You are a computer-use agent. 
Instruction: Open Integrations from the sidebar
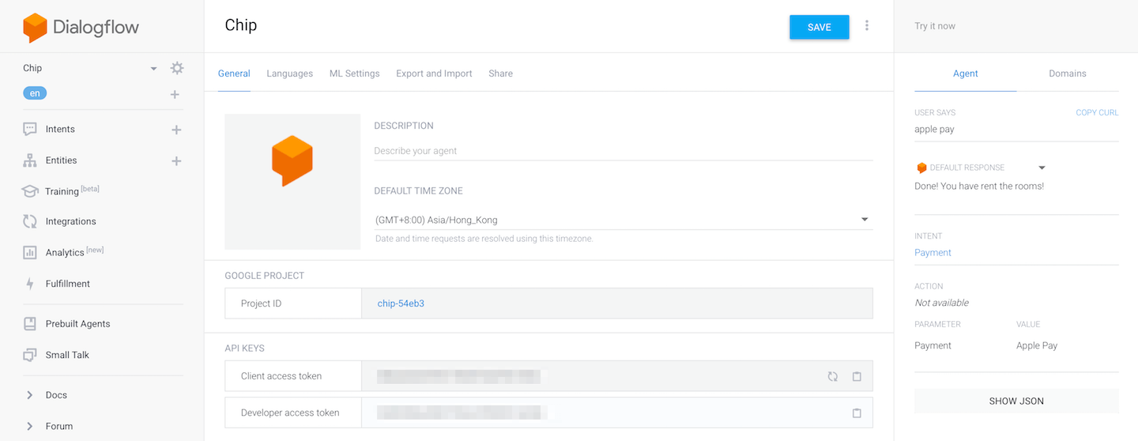[x=70, y=222]
